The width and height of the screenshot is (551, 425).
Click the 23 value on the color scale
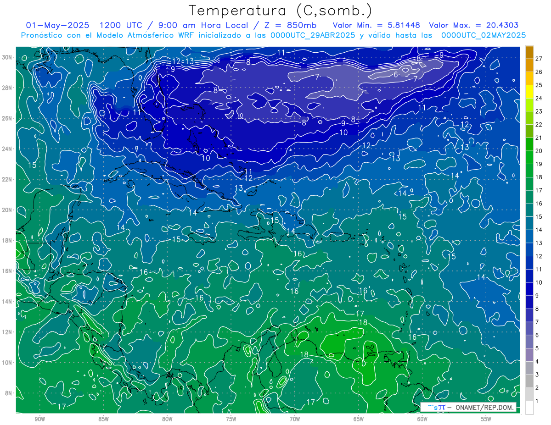tap(539, 111)
